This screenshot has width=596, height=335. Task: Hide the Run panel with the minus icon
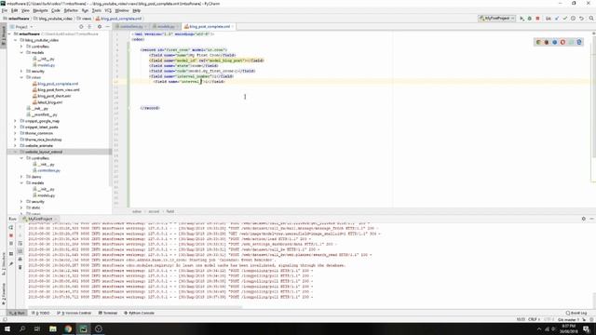(x=591, y=219)
